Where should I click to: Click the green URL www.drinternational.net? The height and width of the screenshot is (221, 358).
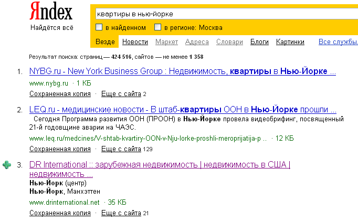(65, 202)
